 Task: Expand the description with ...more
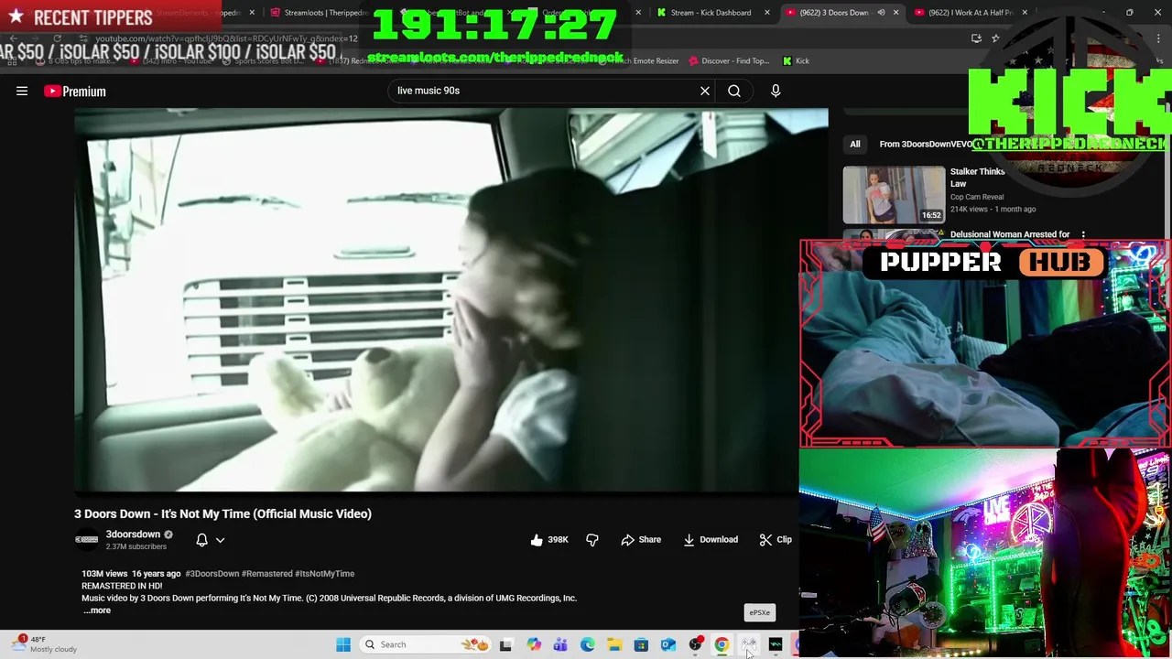pyautogui.click(x=97, y=610)
